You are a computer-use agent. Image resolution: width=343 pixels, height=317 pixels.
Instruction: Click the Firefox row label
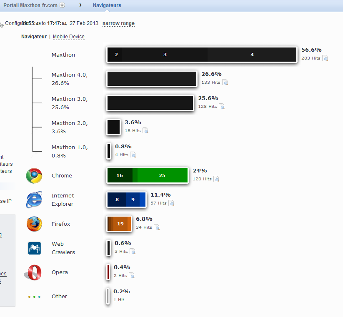pos(61,224)
